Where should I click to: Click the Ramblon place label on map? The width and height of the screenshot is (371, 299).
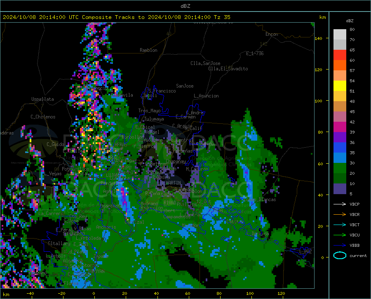pyautogui.click(x=148, y=50)
